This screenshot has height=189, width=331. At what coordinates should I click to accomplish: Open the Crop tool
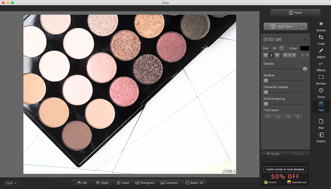point(321,40)
